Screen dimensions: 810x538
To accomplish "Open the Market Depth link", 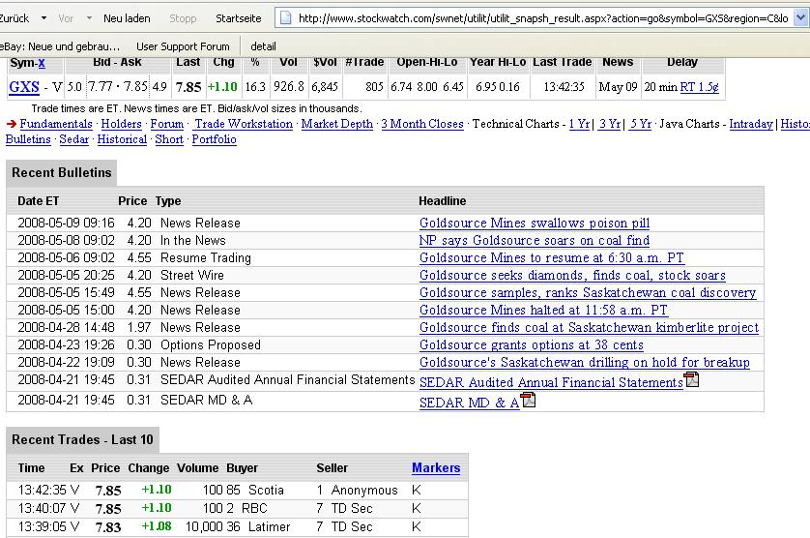I will pos(336,124).
